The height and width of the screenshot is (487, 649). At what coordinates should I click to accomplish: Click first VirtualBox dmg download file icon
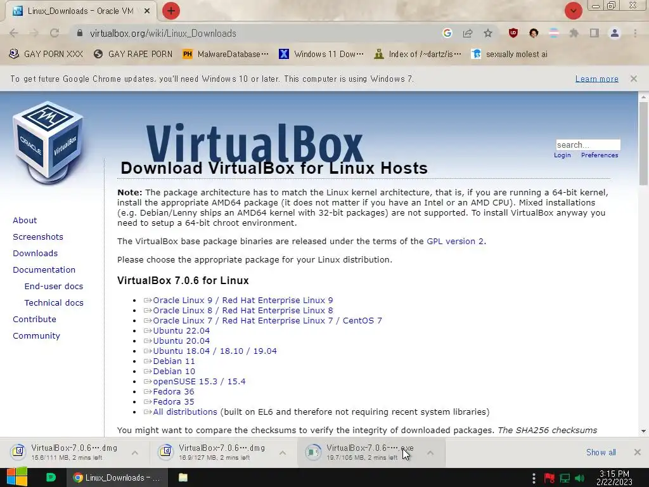18,451
